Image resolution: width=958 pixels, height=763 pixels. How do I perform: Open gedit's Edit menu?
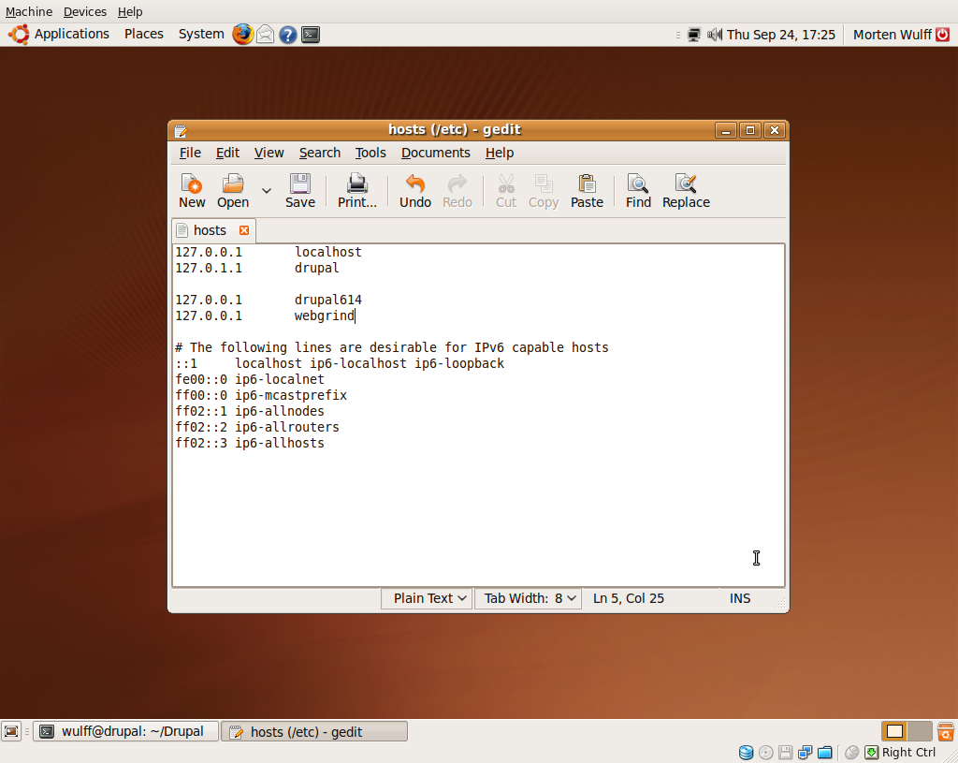227,153
